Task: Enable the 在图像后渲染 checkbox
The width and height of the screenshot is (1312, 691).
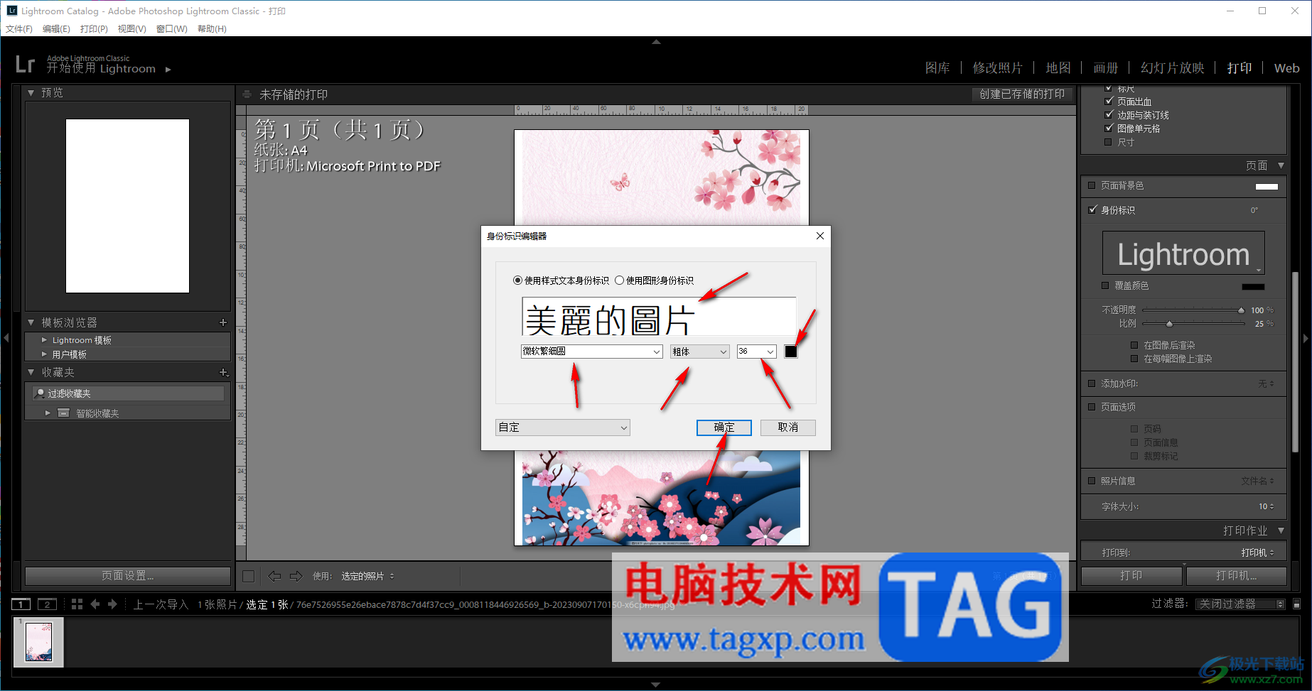Action: click(1134, 345)
